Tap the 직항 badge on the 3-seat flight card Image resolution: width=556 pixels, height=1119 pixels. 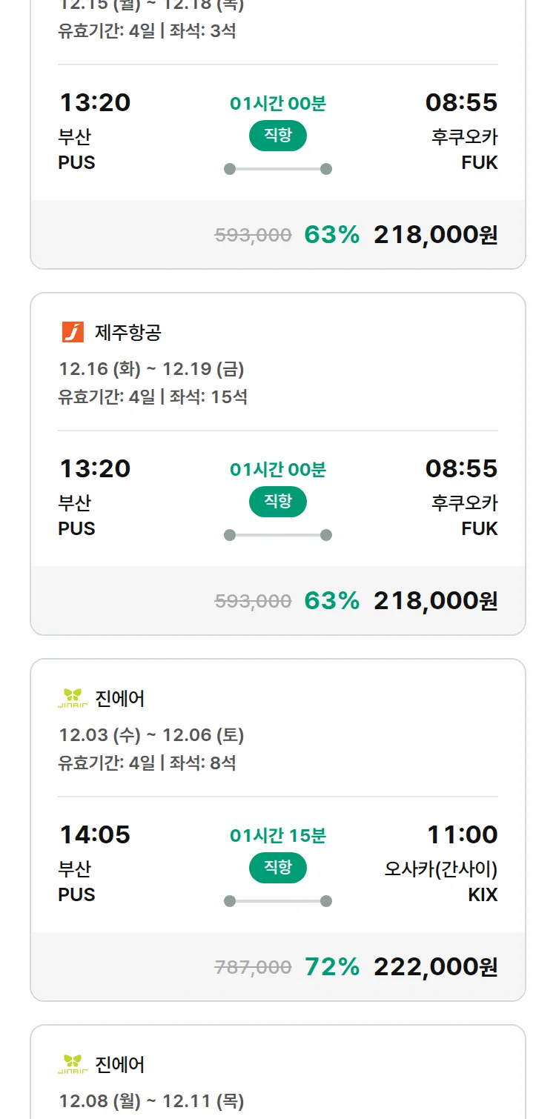(277, 136)
